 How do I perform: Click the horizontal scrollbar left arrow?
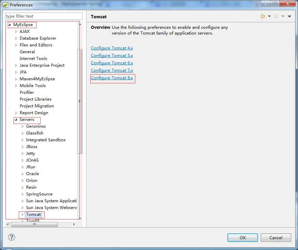click(8, 224)
